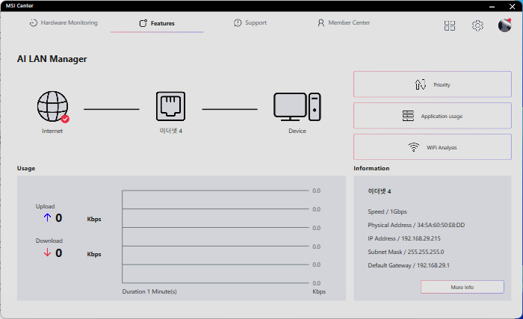Click the Speed / 1Gbps line
Viewport: 523px width, 319px height.
click(x=387, y=211)
